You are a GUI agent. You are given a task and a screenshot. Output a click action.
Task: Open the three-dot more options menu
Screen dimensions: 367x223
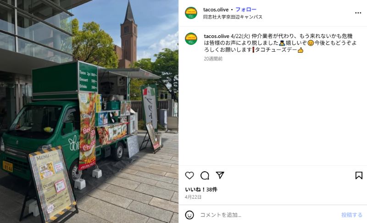tap(358, 13)
